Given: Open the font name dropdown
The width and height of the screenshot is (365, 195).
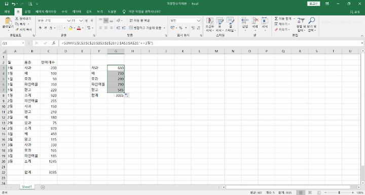Looking at the screenshot, I should 68,21.
